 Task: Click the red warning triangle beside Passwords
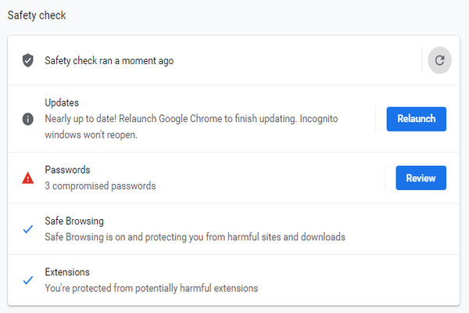(x=28, y=178)
